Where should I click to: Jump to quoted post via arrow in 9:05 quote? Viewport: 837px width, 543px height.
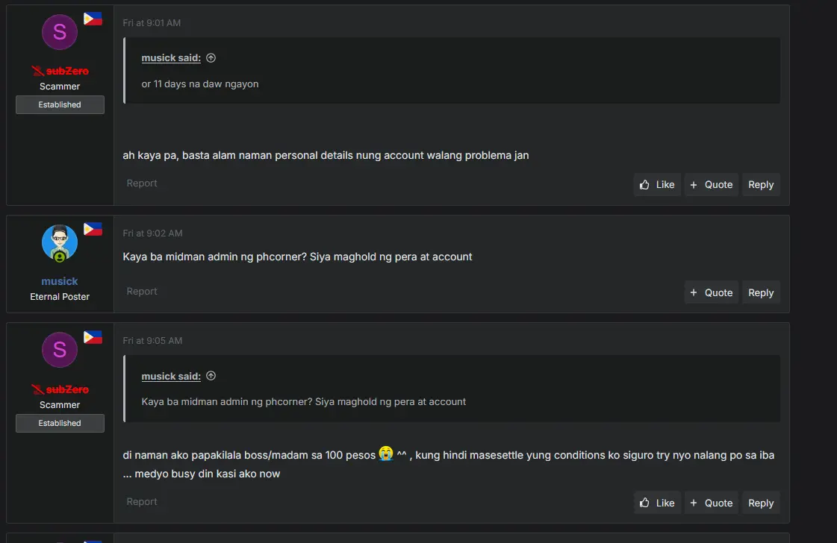coord(211,376)
